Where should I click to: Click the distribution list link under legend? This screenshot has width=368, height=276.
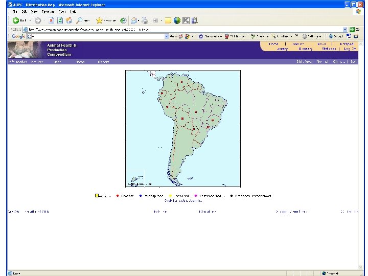tap(183, 201)
